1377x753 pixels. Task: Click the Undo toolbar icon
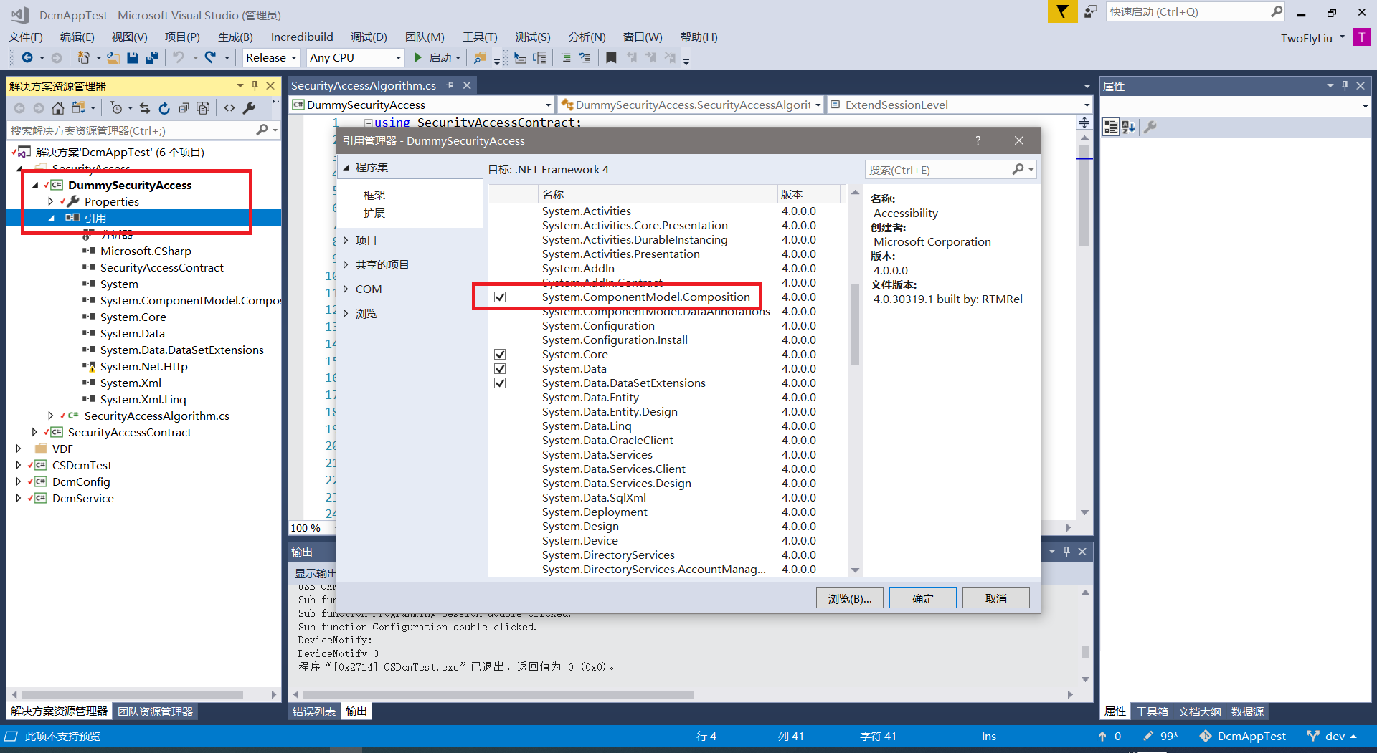pyautogui.click(x=179, y=57)
